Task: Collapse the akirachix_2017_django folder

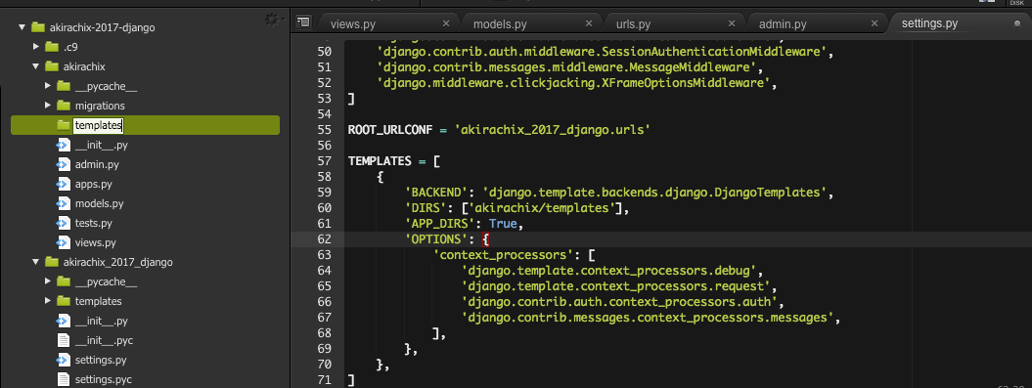Action: click(35, 262)
